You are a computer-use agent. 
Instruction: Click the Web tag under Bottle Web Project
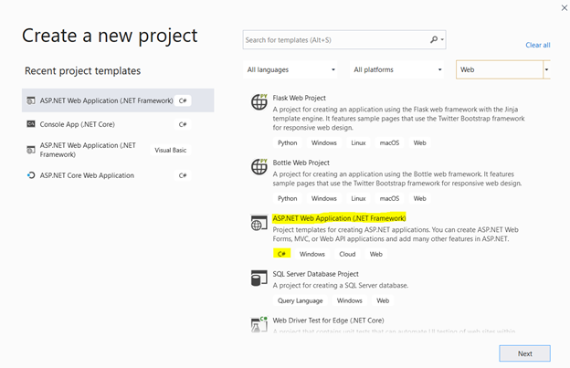[419, 198]
